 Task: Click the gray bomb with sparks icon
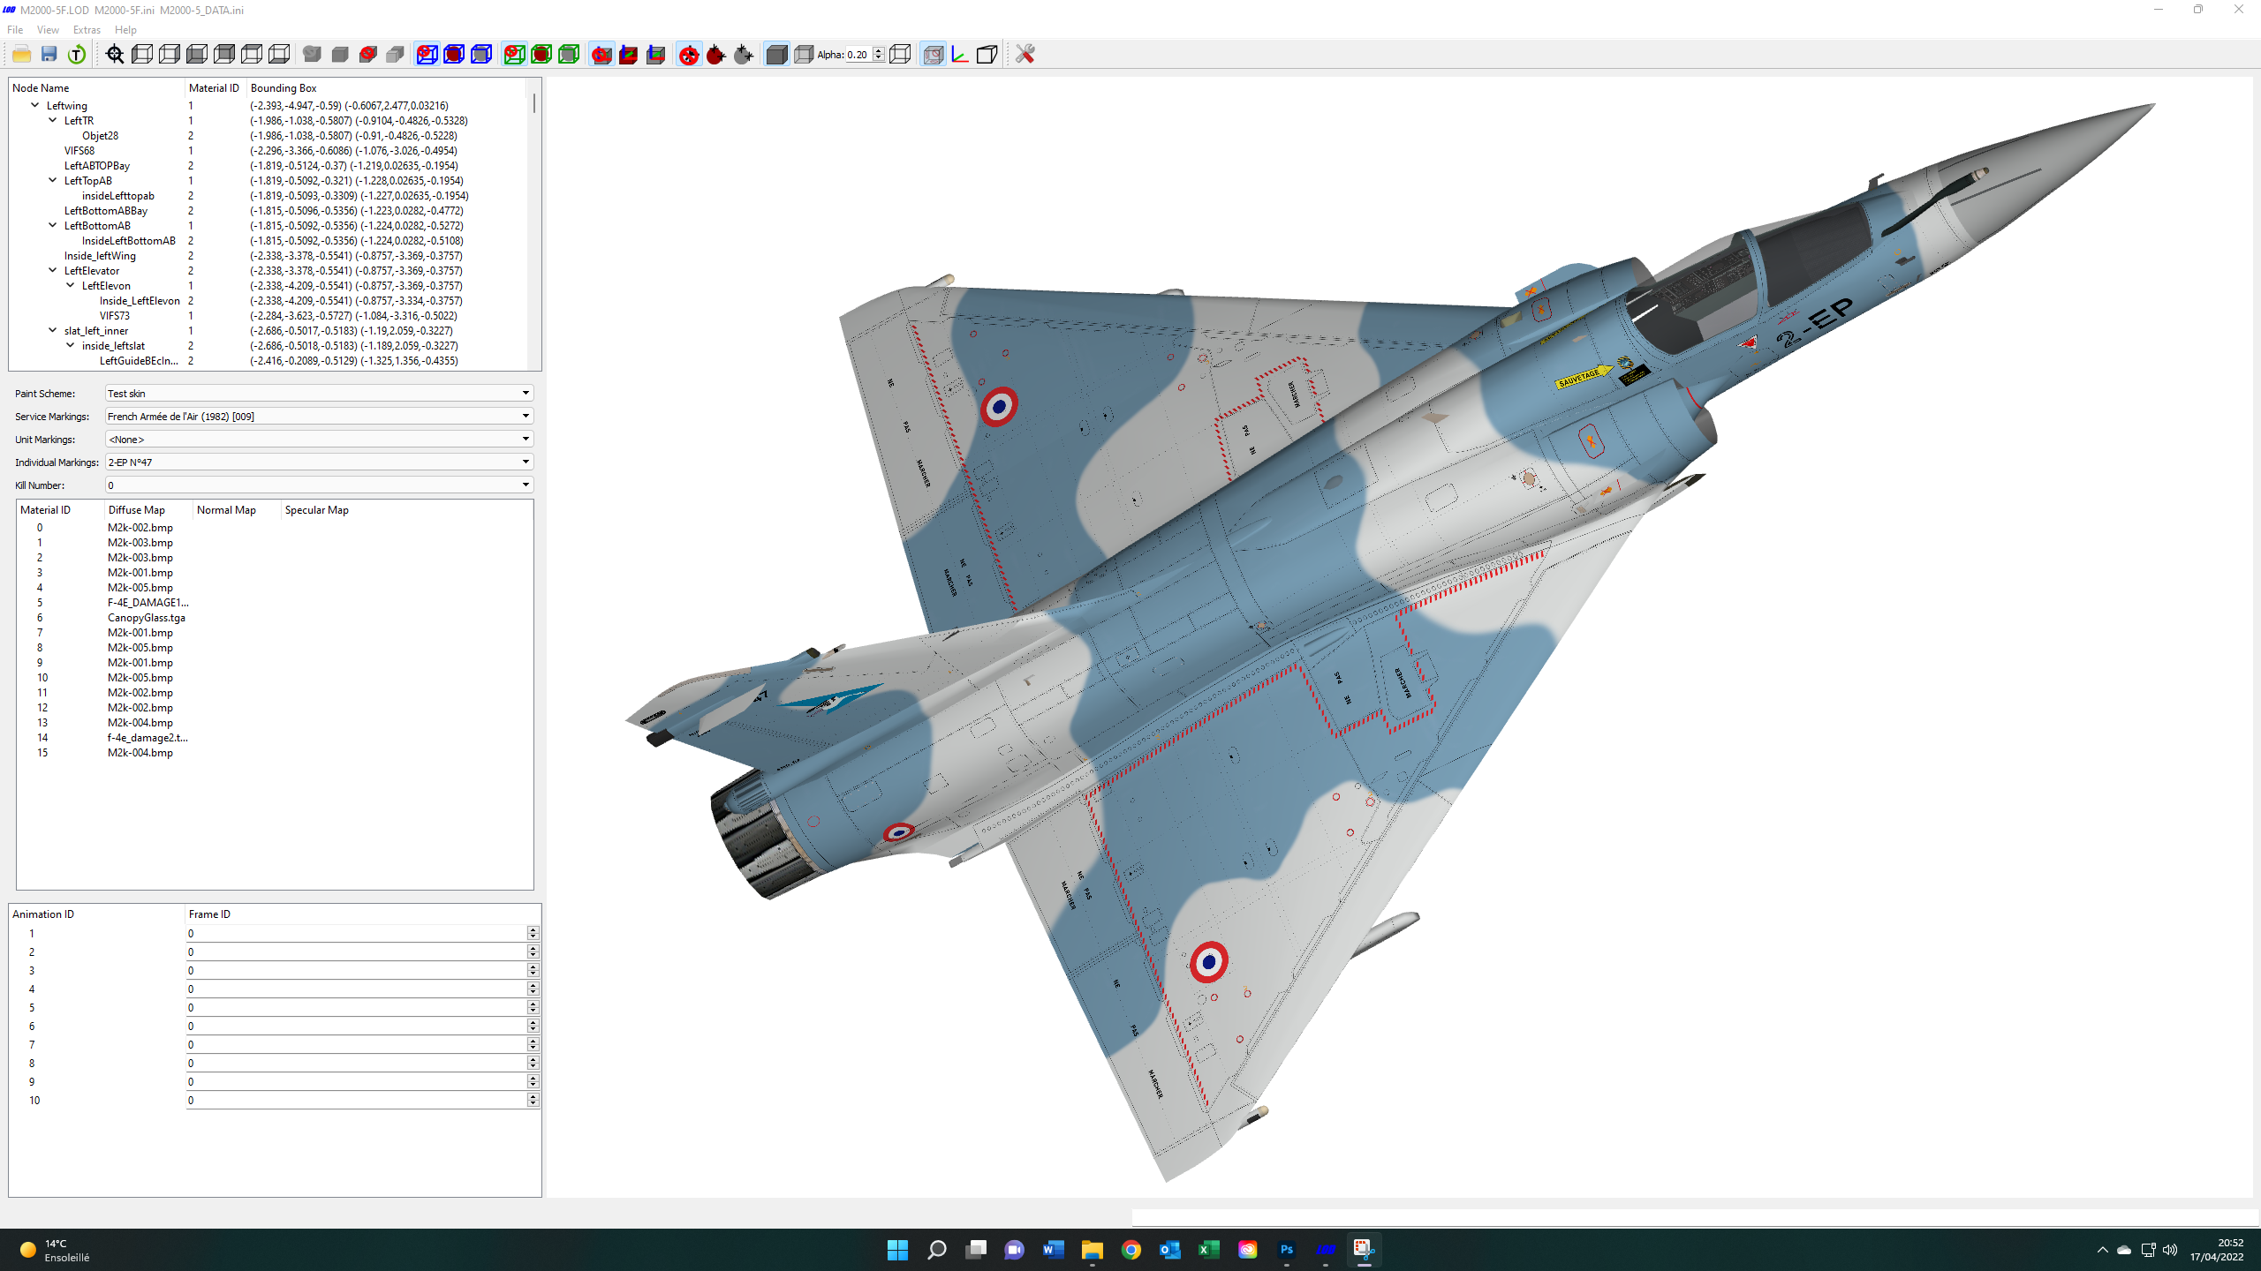(x=744, y=55)
